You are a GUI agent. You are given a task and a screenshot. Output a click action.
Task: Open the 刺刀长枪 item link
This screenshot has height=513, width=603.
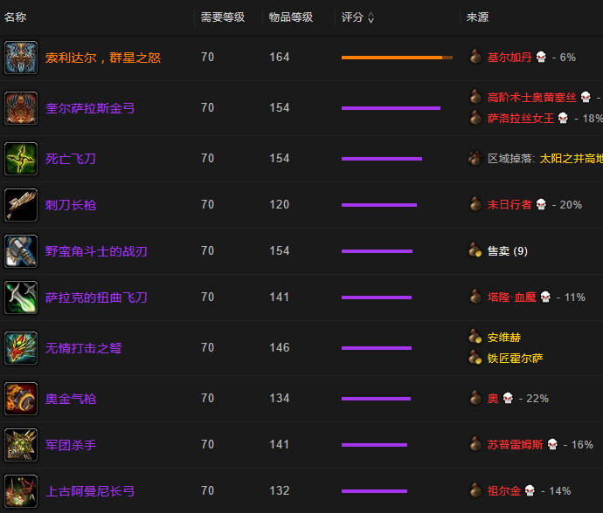tap(71, 205)
